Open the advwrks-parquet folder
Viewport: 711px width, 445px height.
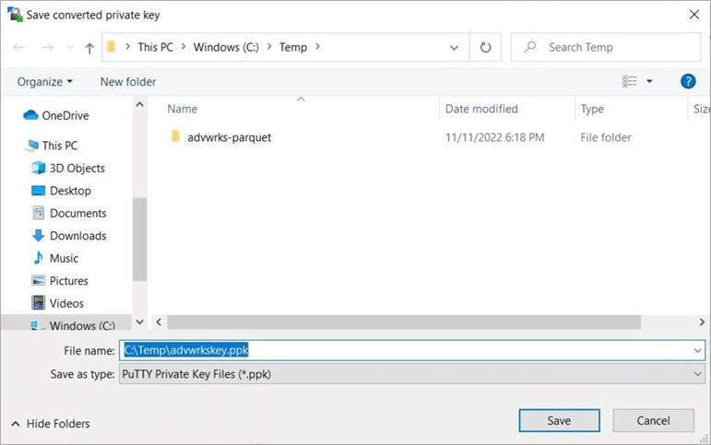pos(229,137)
